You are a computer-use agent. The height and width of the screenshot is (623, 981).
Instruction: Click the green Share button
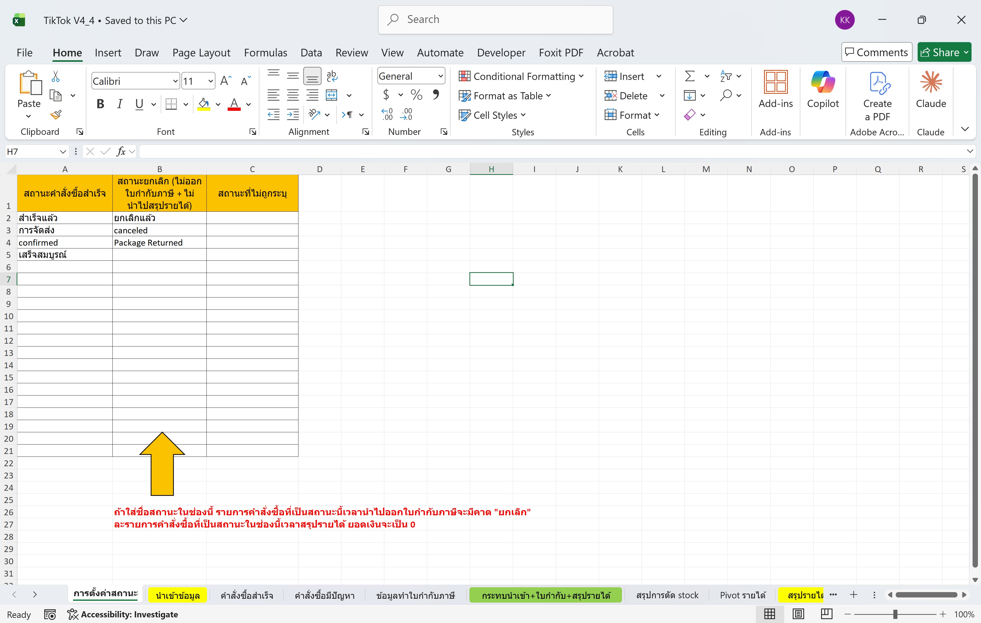click(944, 52)
